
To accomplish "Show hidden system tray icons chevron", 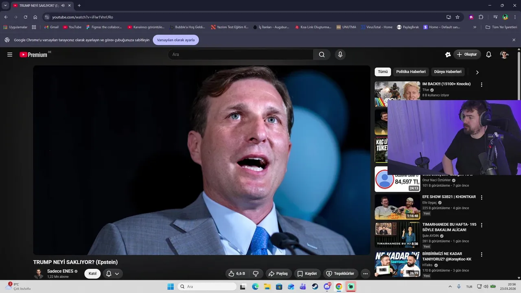I will [x=450, y=286].
